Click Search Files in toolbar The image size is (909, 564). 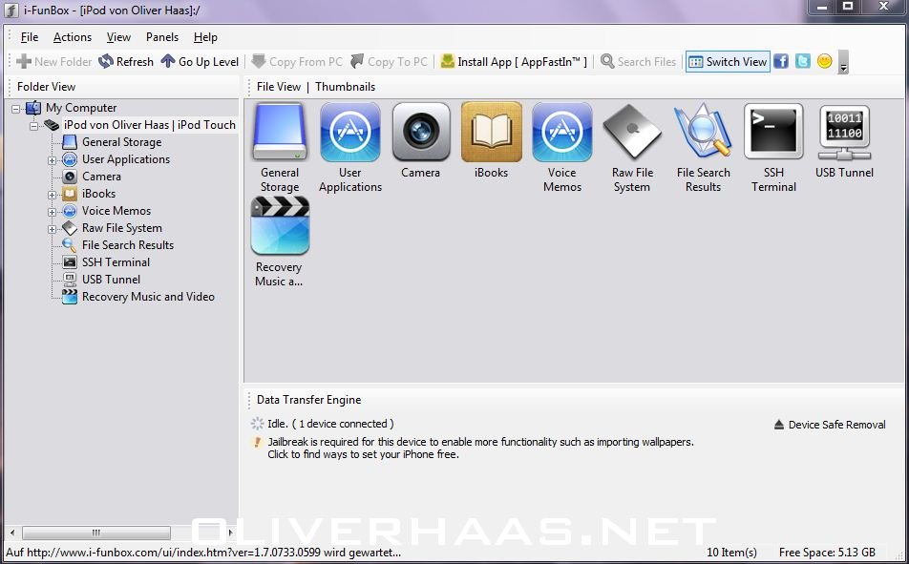click(638, 61)
